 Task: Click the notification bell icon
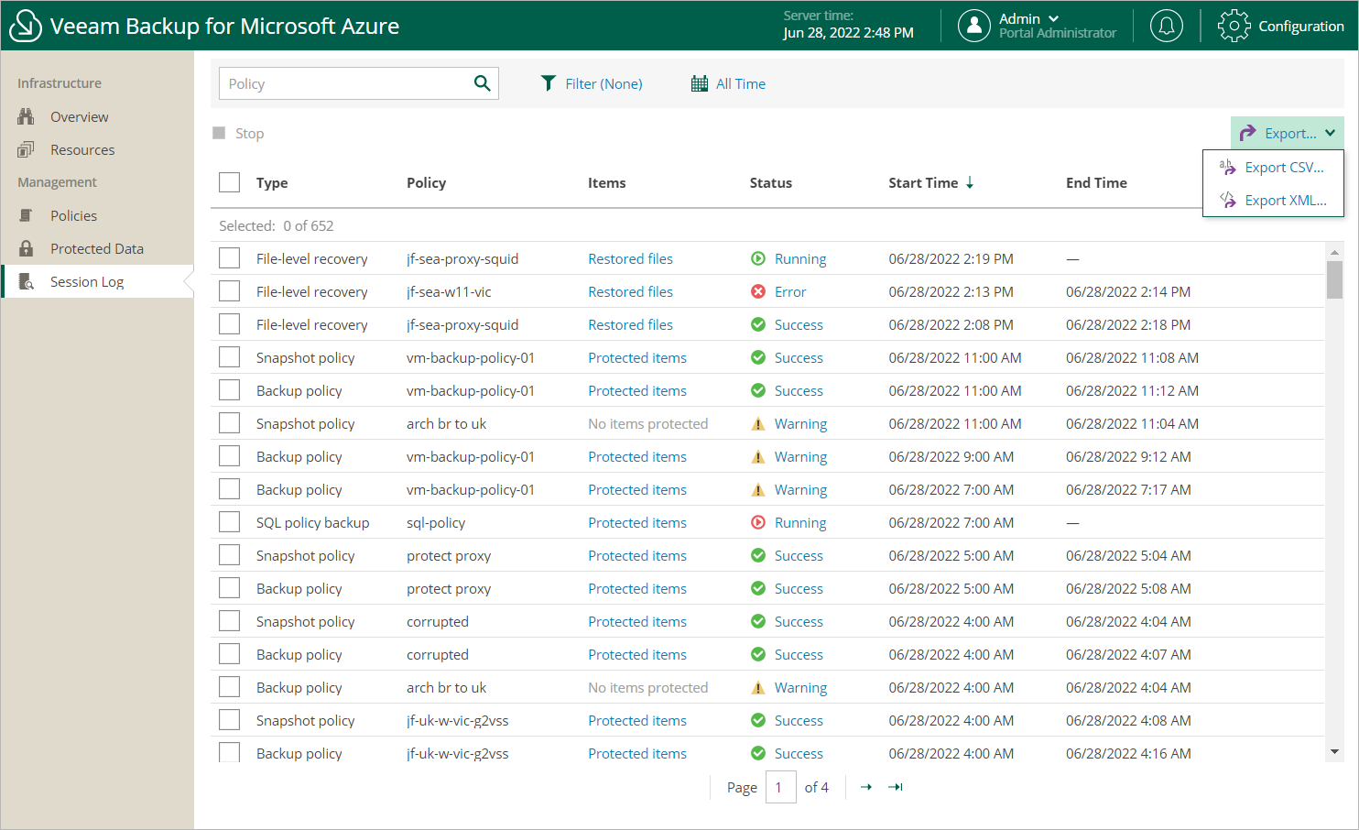click(x=1166, y=26)
